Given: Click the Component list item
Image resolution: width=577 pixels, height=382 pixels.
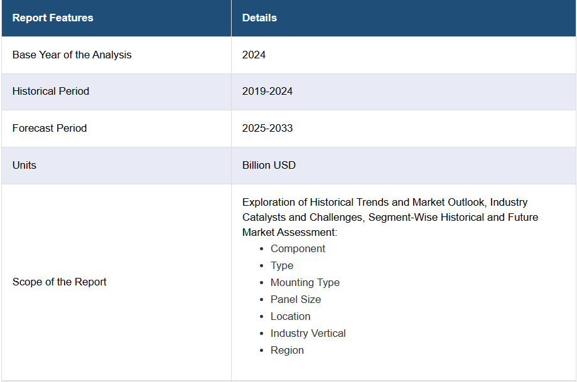Looking at the screenshot, I should pyautogui.click(x=298, y=248).
